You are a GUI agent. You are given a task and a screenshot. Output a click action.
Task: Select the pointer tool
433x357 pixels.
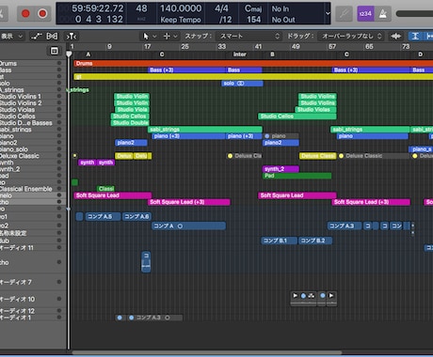coord(146,37)
